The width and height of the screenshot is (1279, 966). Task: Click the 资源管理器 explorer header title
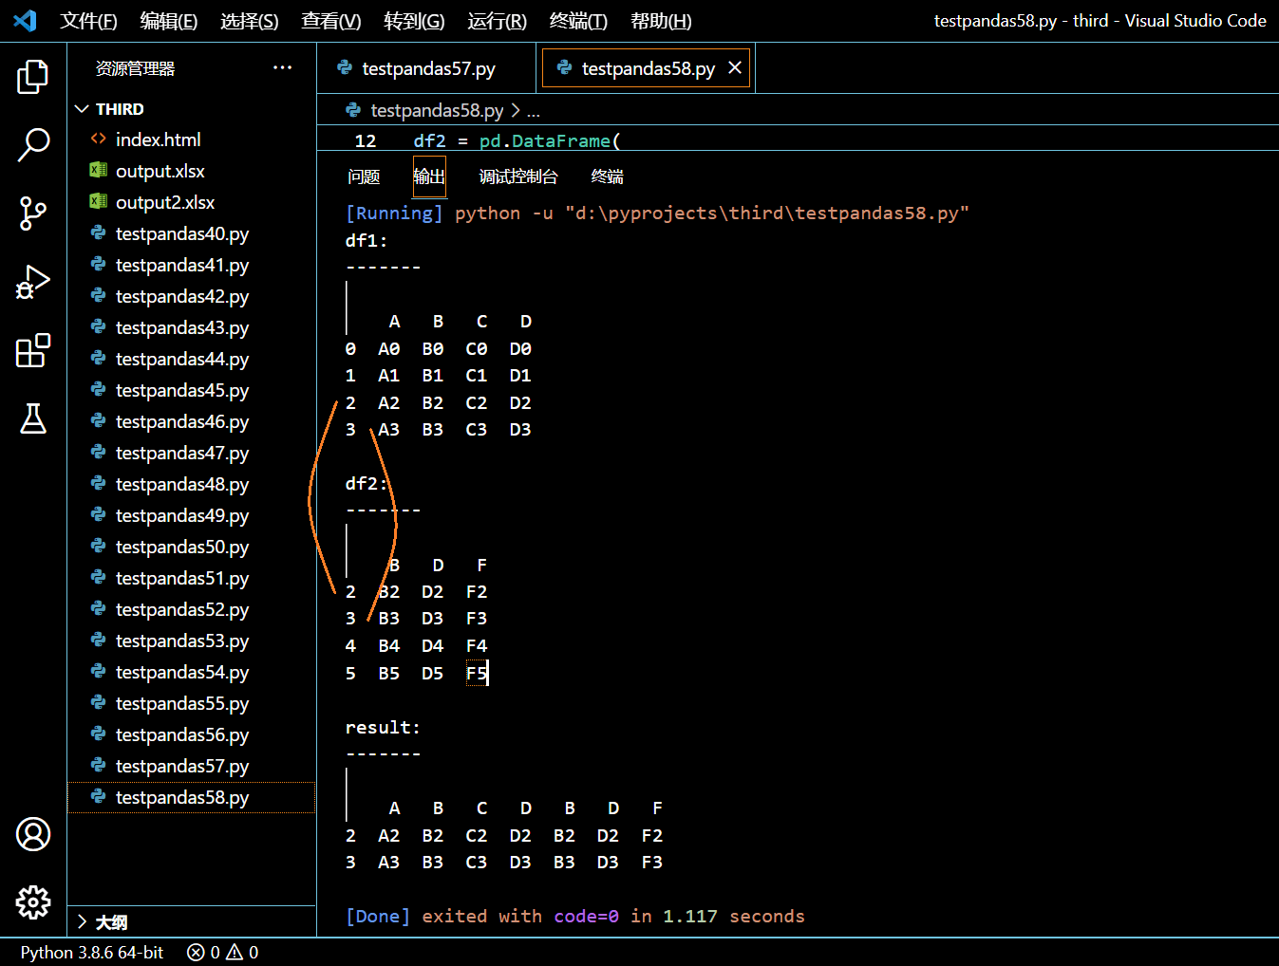click(x=135, y=68)
